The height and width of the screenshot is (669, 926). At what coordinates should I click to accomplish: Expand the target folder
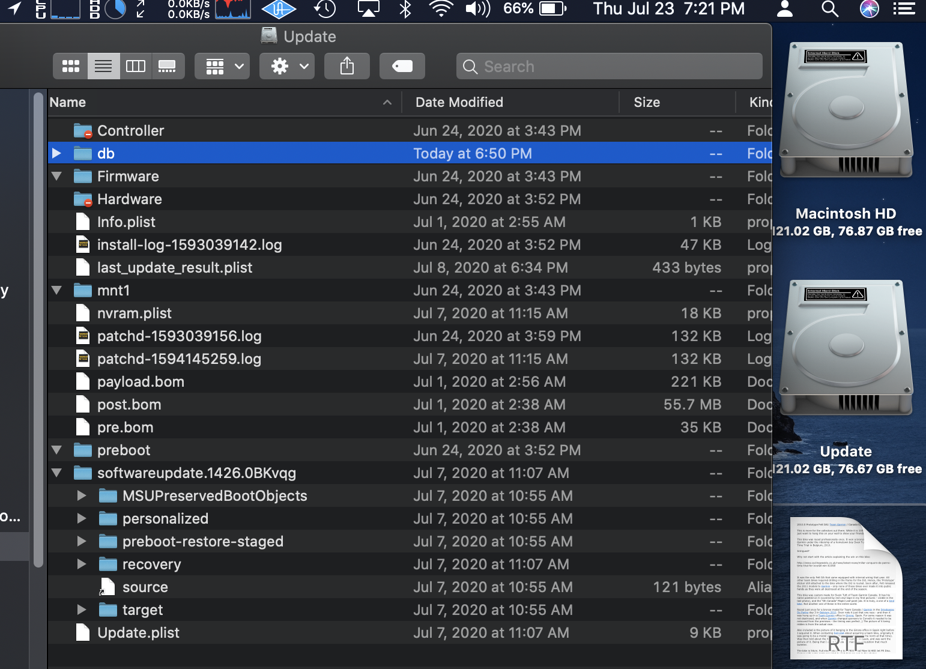pyautogui.click(x=82, y=610)
